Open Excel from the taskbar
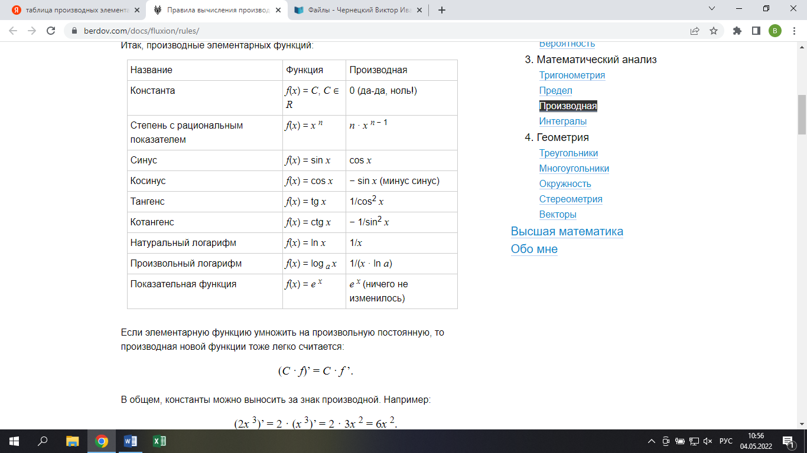The height and width of the screenshot is (453, 807). pos(160,441)
